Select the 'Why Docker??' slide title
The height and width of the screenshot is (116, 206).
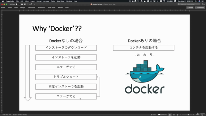pos(57,29)
